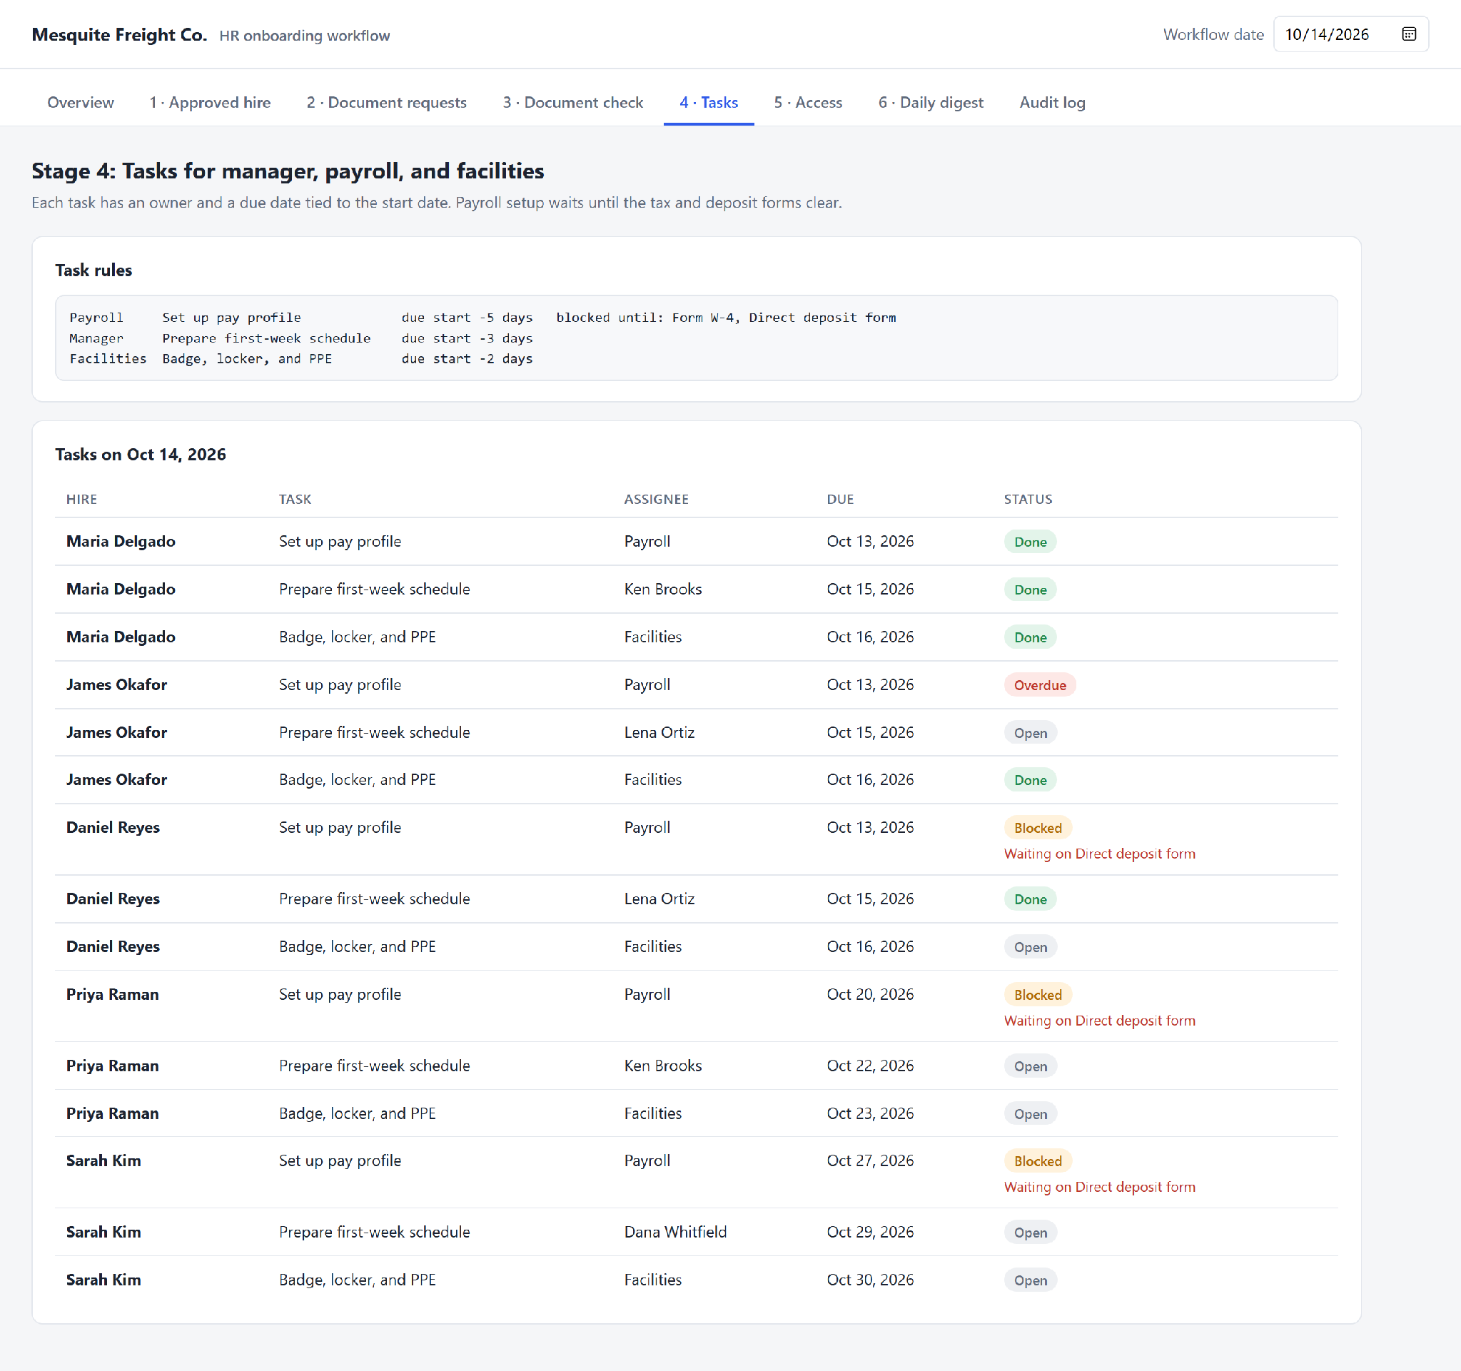Click the HIRE column header

point(81,499)
